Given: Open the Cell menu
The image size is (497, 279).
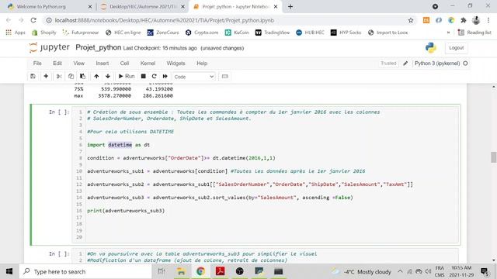Looking at the screenshot, I should point(124,64).
